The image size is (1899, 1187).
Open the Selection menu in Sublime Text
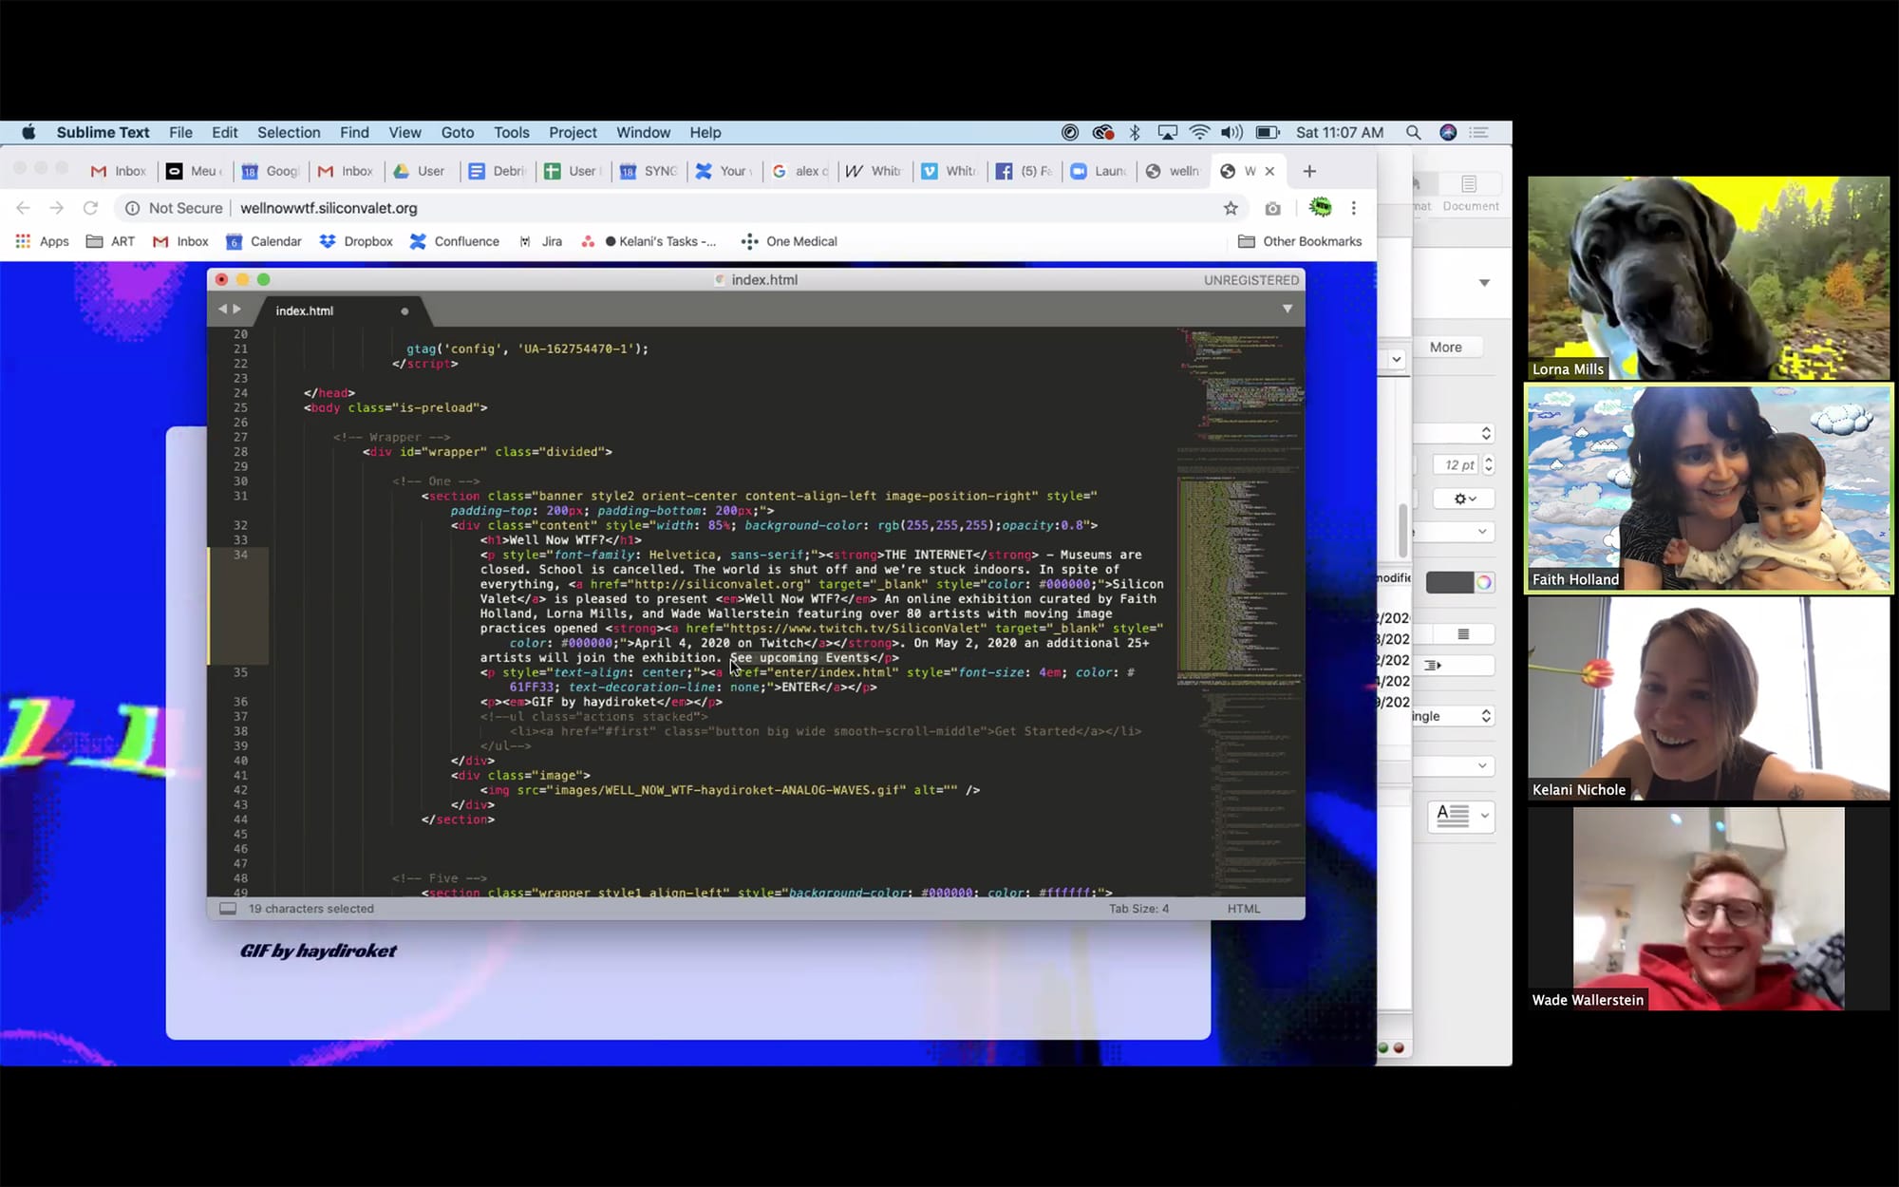(289, 133)
